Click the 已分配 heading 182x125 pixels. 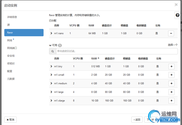point(53,21)
